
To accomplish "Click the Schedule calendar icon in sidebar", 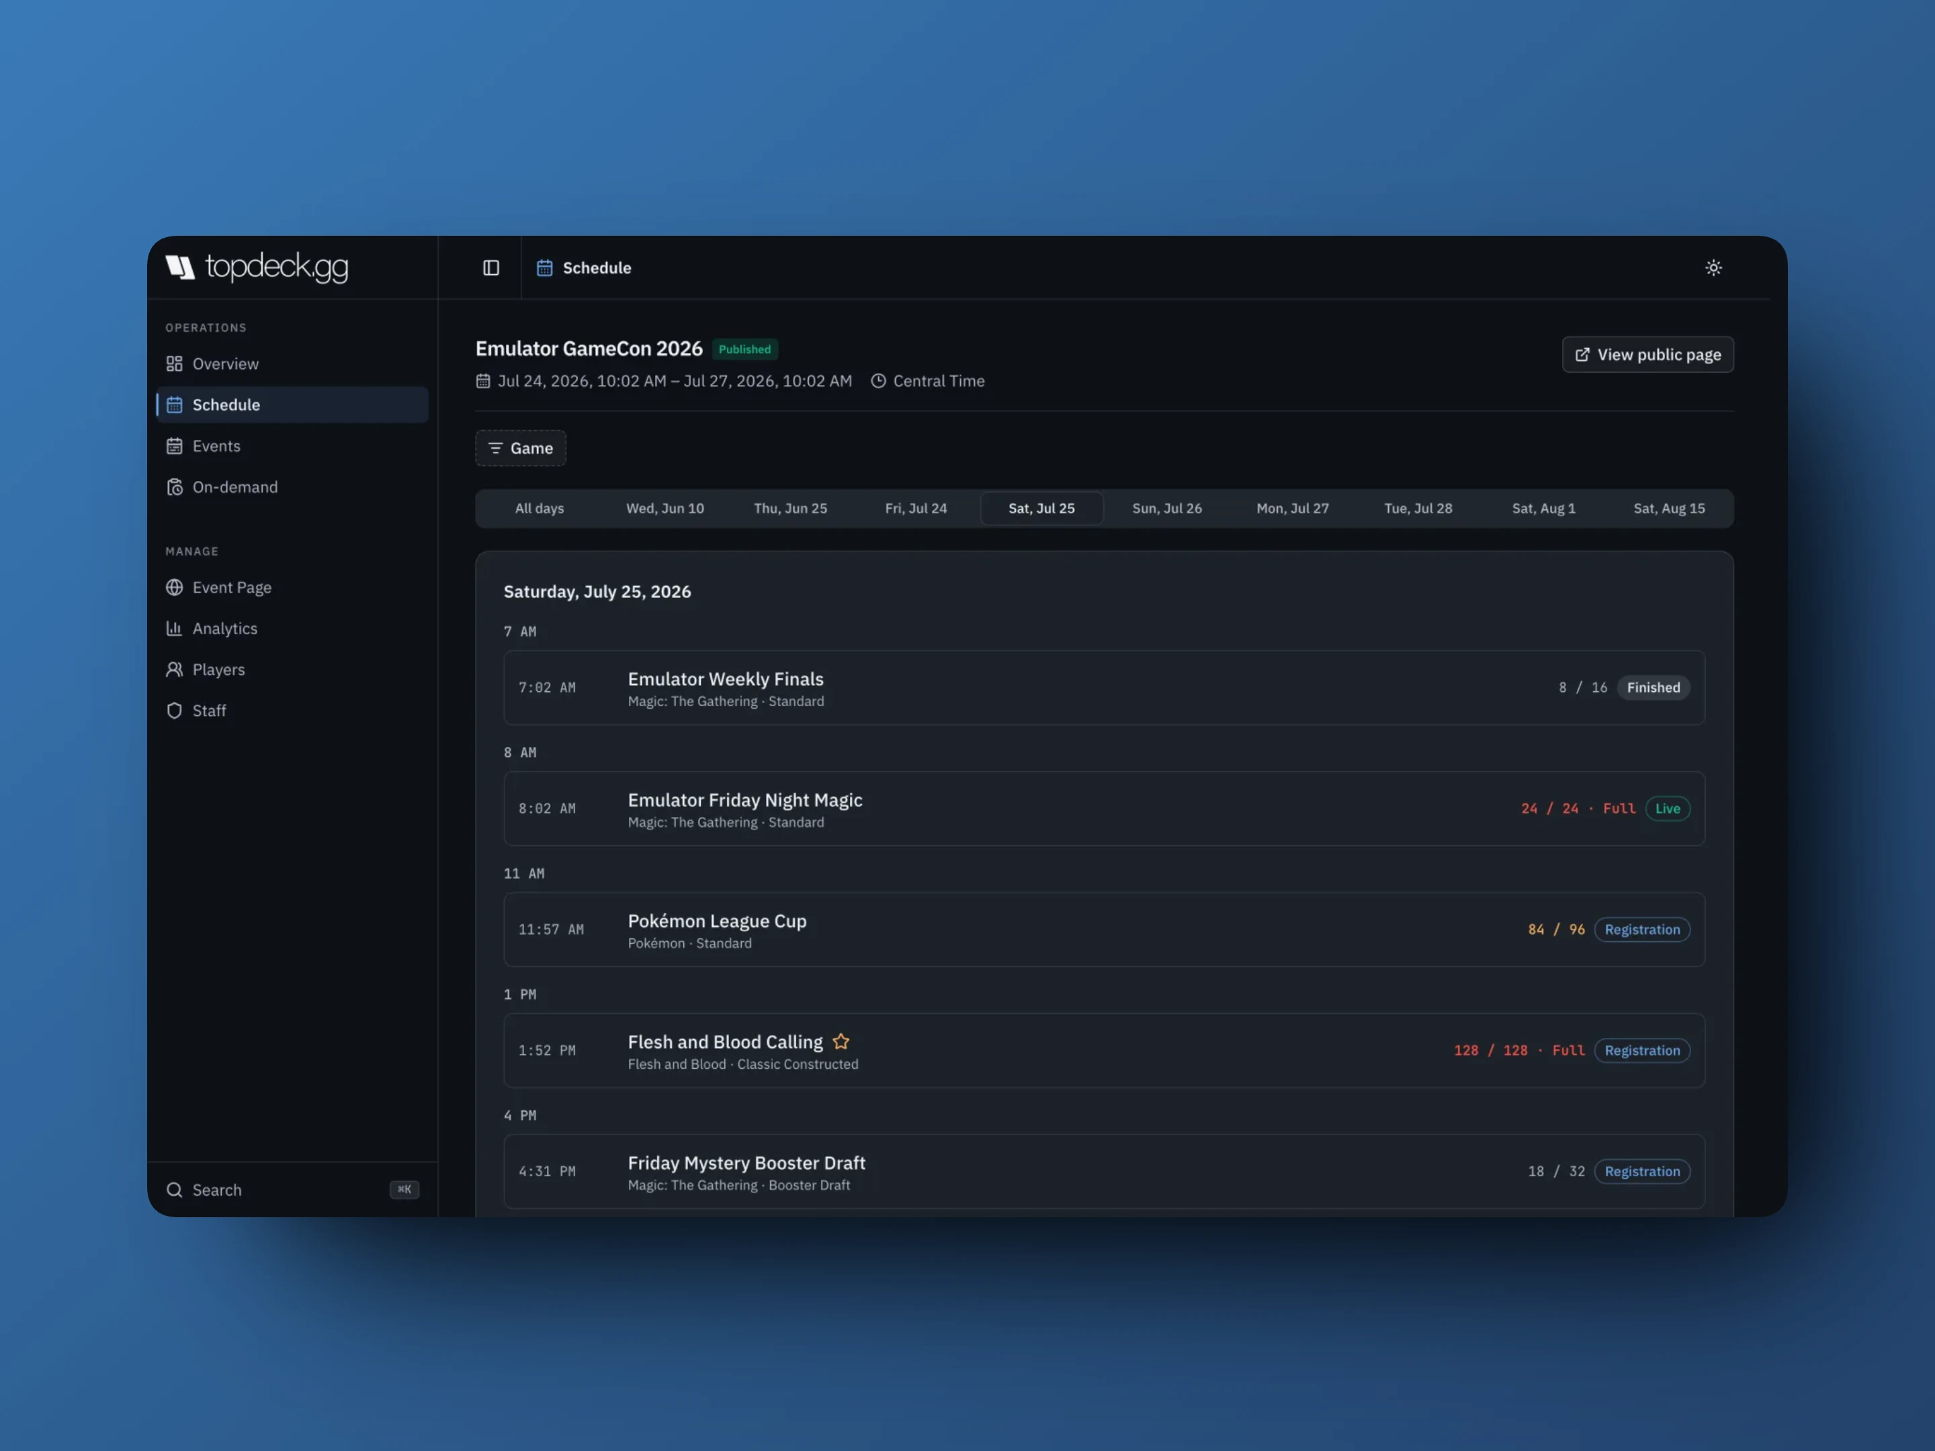I will pyautogui.click(x=175, y=405).
